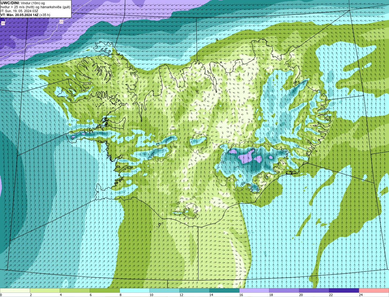Image resolution: width=389 pixels, height=297 pixels.
Task: Select the 18–20 m/s purple legend swatch
Action: point(284,291)
